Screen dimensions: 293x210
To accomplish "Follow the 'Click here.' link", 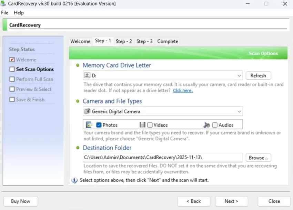I will pos(183,90).
